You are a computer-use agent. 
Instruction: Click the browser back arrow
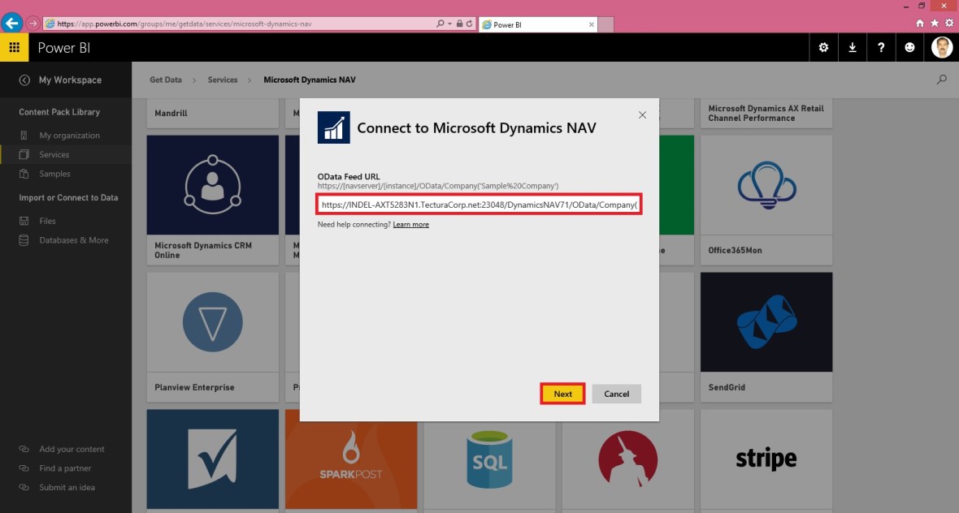11,23
